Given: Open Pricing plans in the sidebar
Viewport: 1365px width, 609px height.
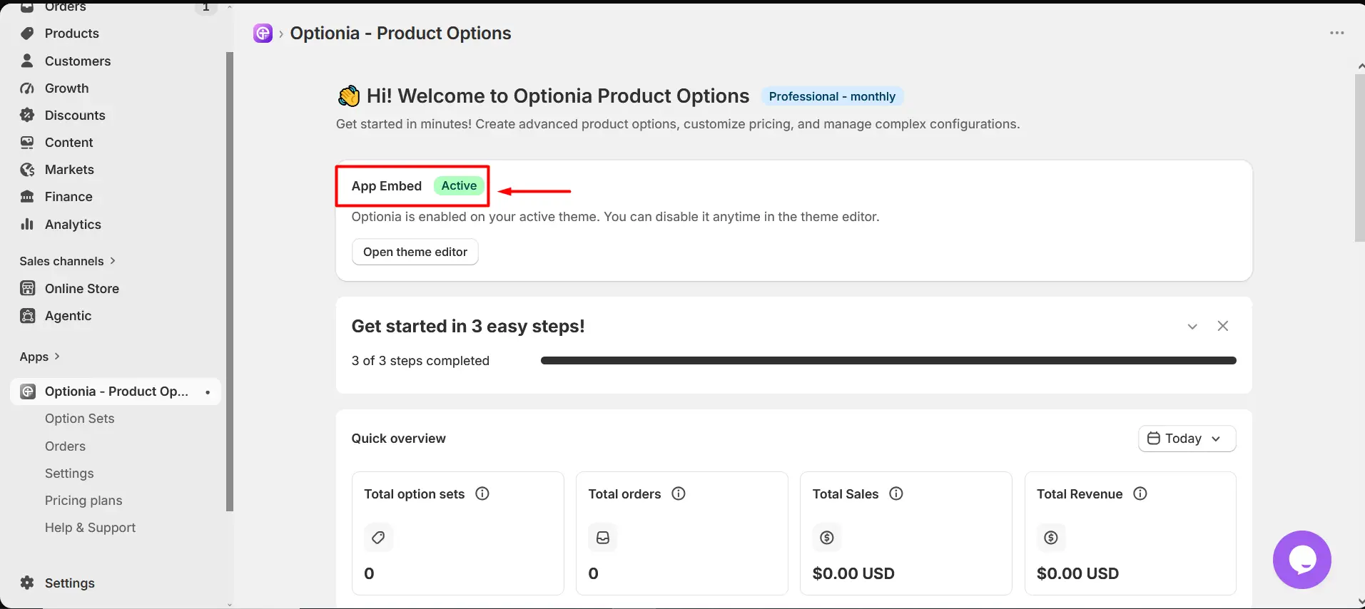Looking at the screenshot, I should coord(83,501).
